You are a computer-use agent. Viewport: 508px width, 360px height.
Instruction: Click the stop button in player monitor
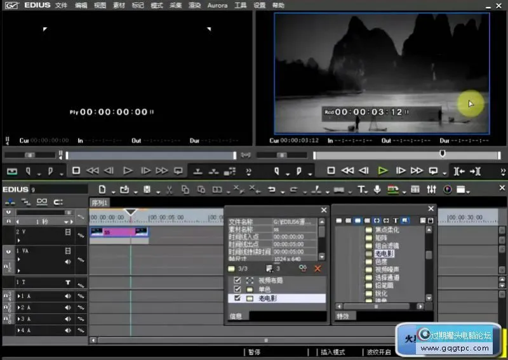click(76, 170)
